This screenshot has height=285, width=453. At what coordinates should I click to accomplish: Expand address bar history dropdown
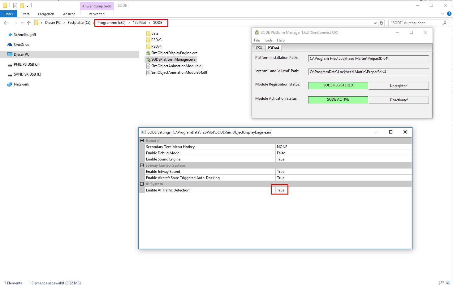pyautogui.click(x=375, y=23)
